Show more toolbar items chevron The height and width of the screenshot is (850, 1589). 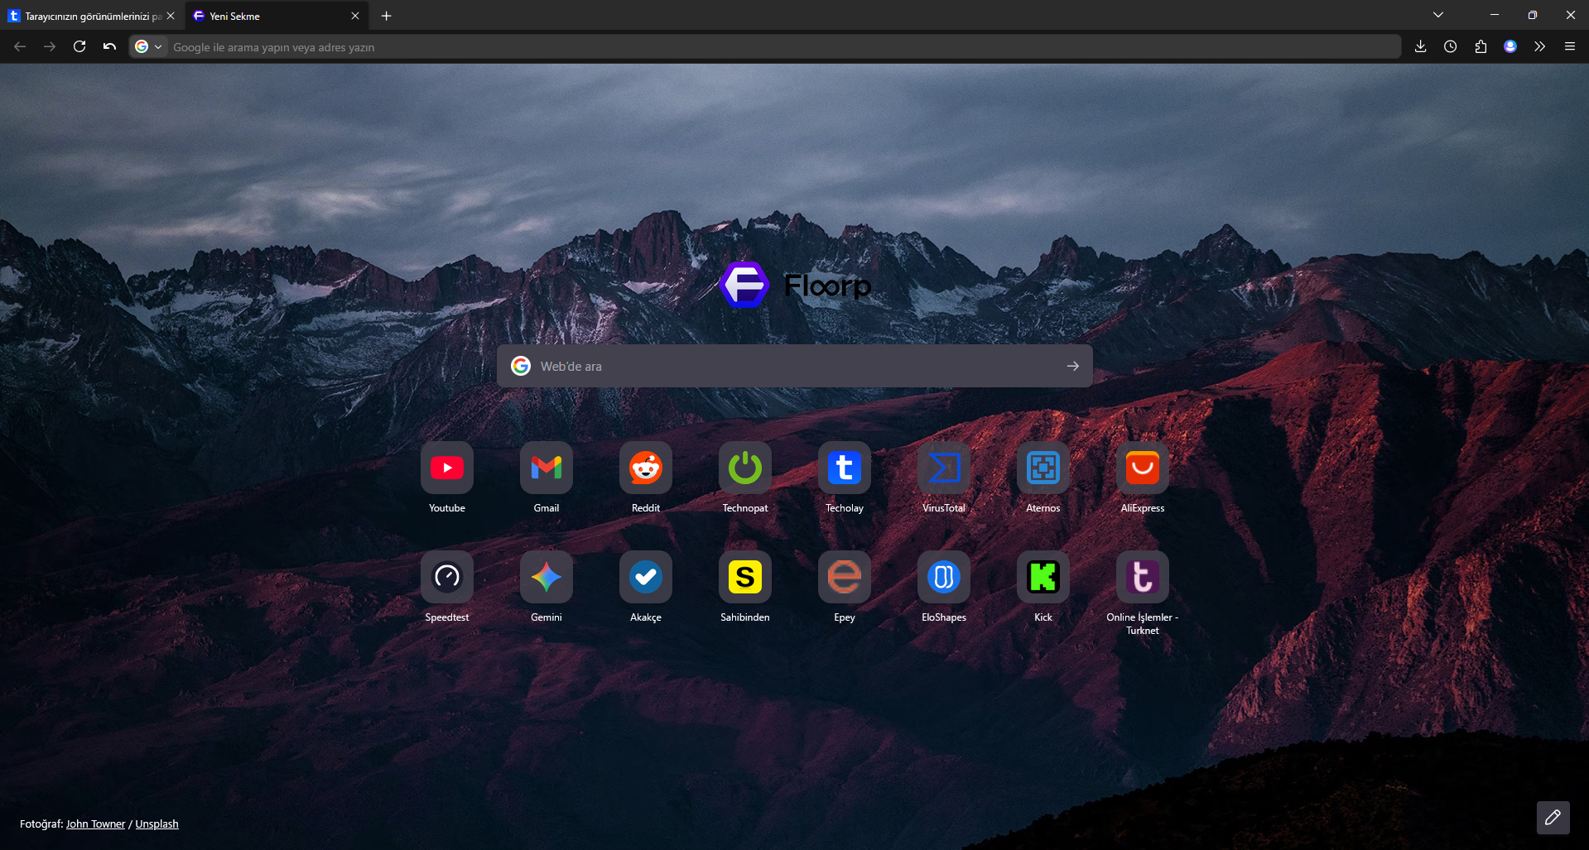[x=1539, y=46]
